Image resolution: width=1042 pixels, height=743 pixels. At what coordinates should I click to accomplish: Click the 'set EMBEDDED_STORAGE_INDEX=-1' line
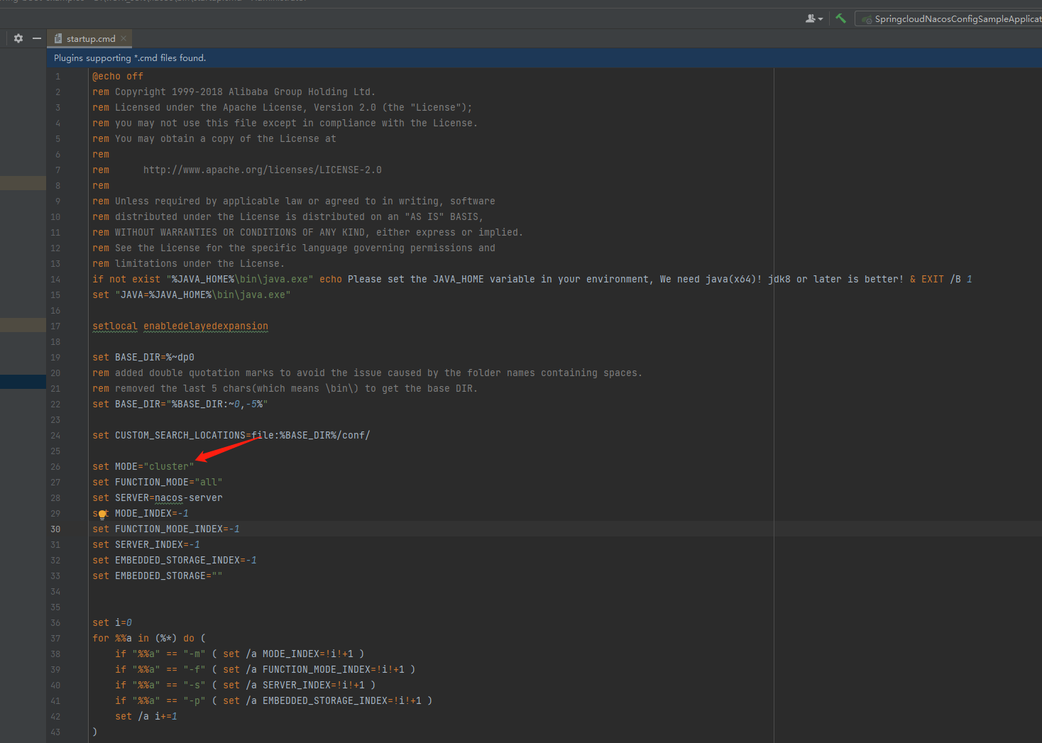pos(174,561)
